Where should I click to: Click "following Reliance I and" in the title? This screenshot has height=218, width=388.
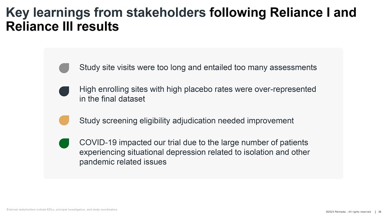[283, 13]
